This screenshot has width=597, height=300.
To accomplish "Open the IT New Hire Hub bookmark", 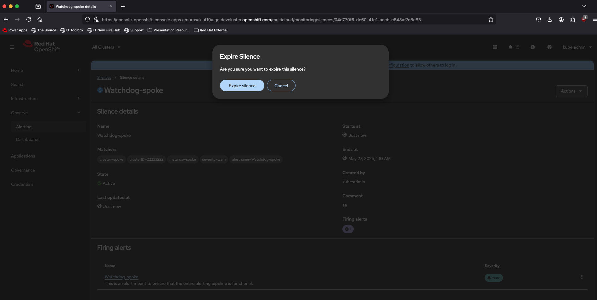I will click(x=104, y=30).
